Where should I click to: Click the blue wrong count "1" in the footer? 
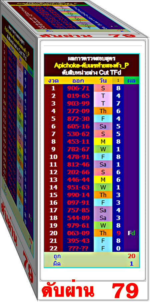(131, 263)
